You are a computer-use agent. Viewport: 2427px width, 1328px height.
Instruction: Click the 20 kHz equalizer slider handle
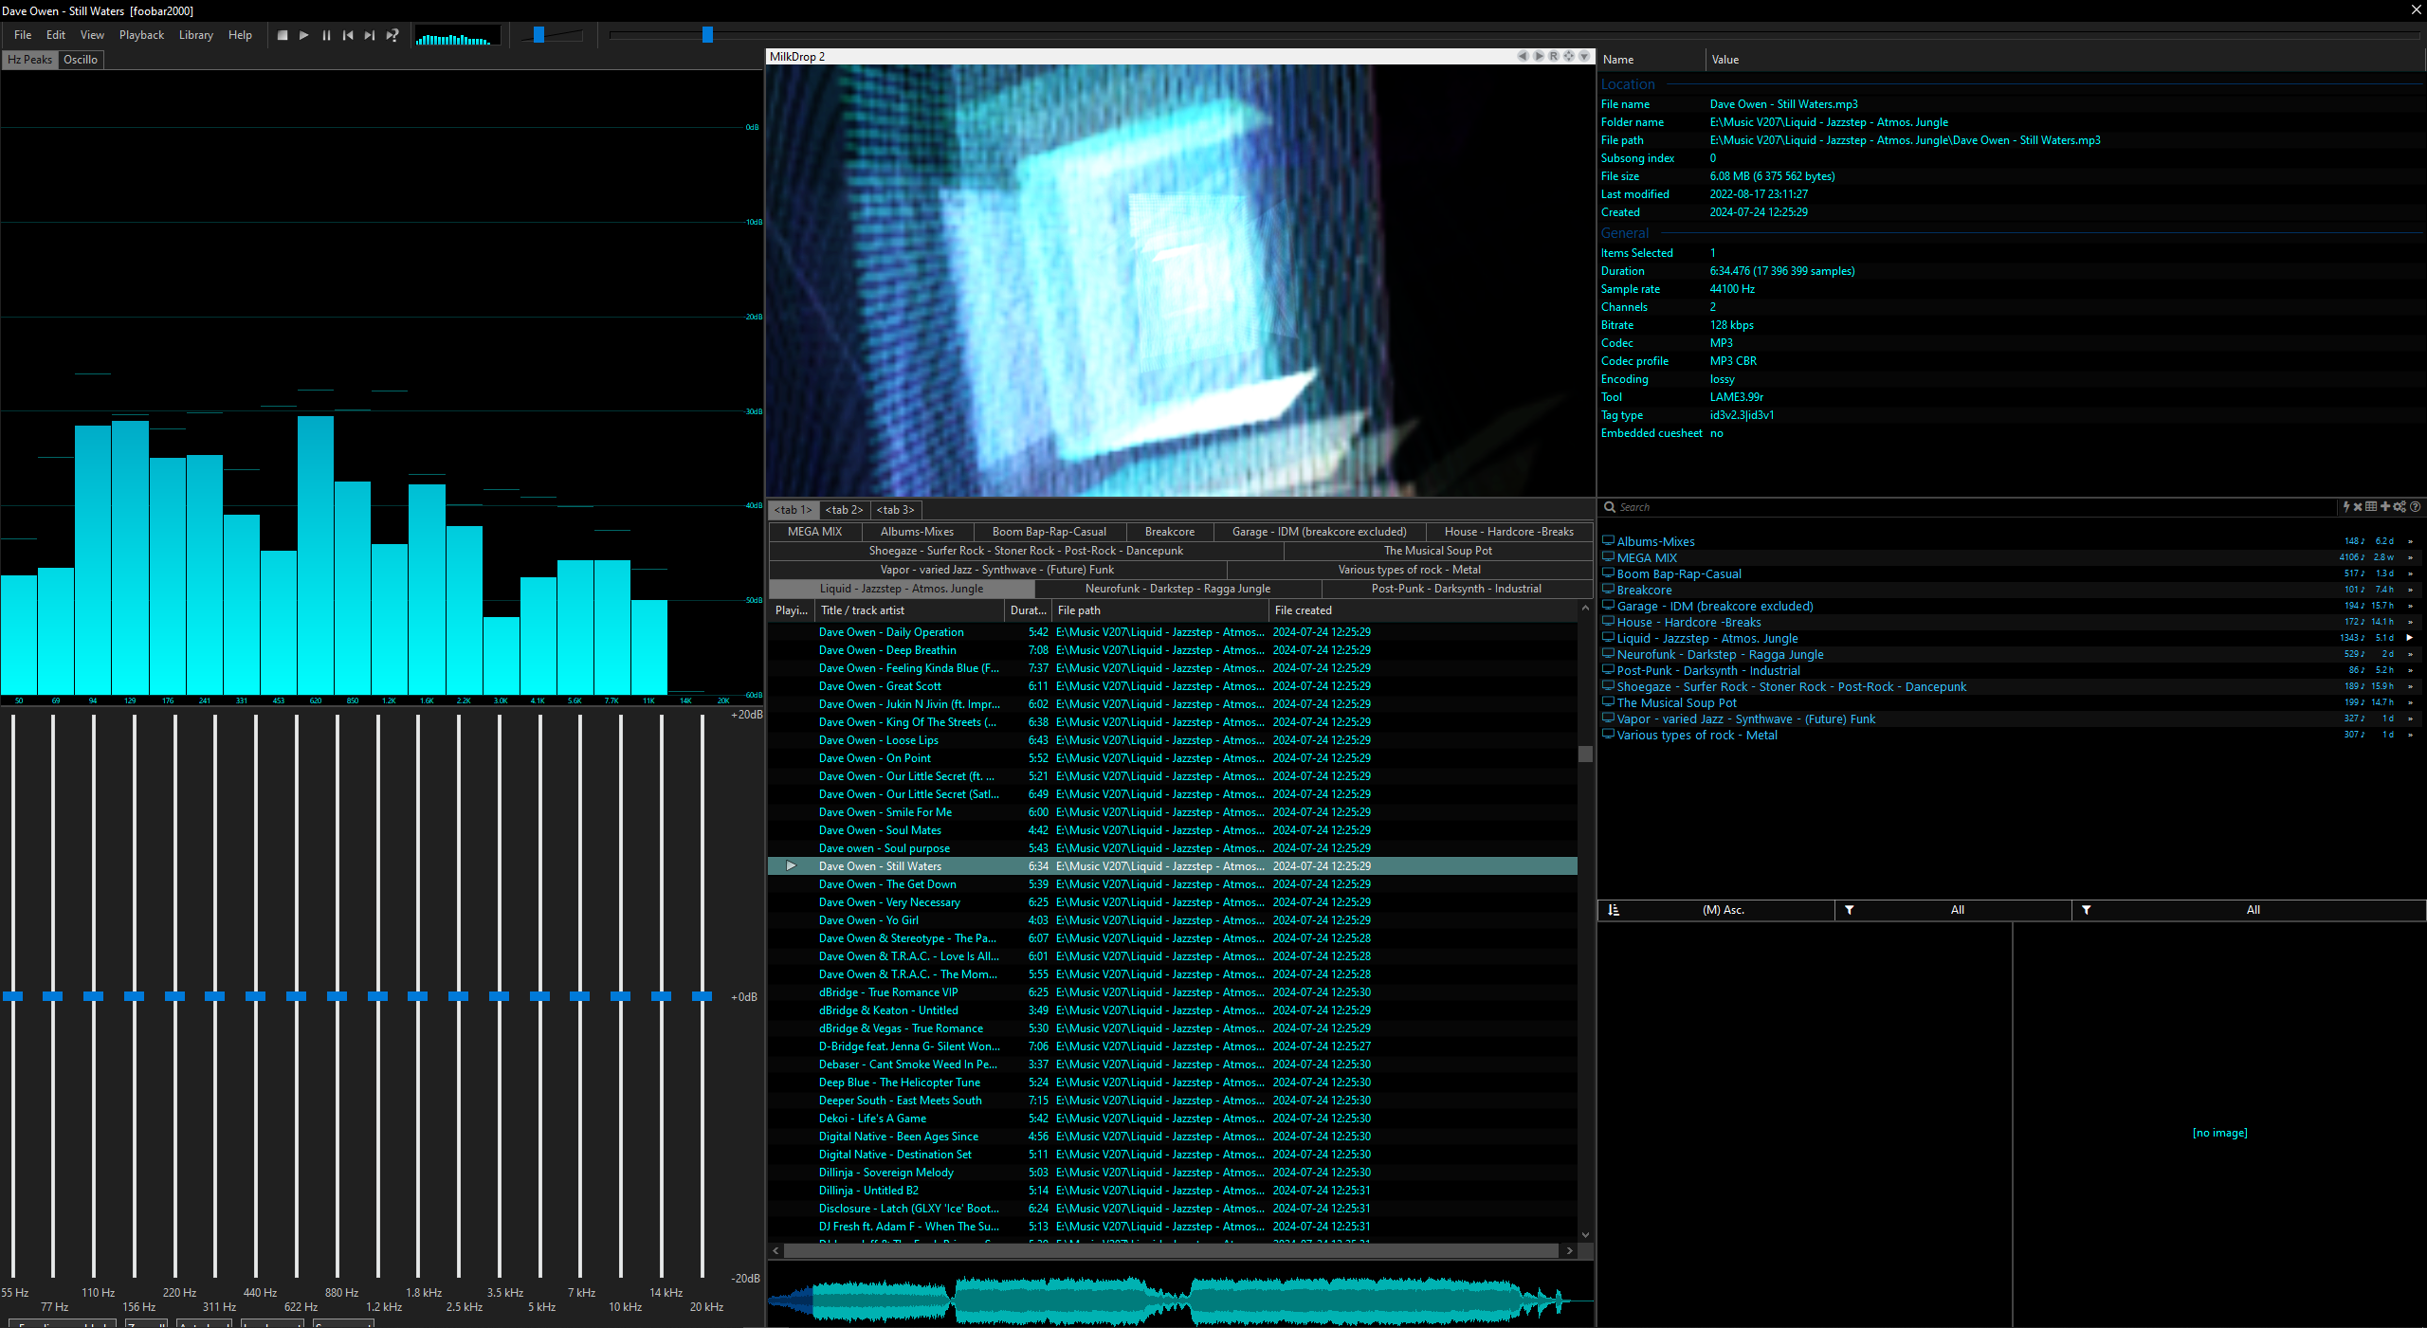pyautogui.click(x=703, y=996)
